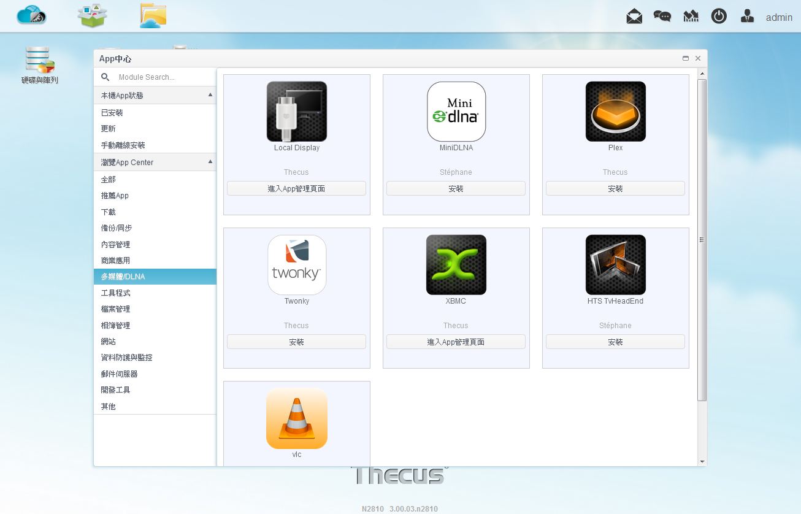801x514 pixels.
Task: Click the "HTS TvHeadEnd" app name label
Action: 616,301
